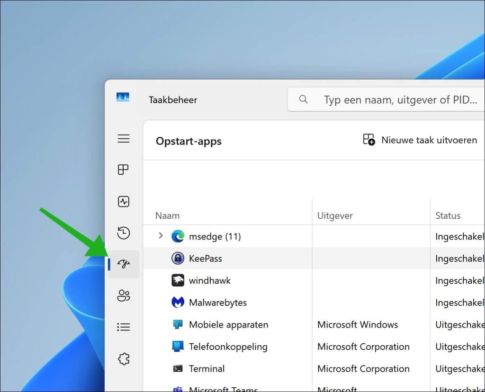This screenshot has height=392, width=485.
Task: Select the Telefoonkoppeling startup entry
Action: click(x=228, y=347)
